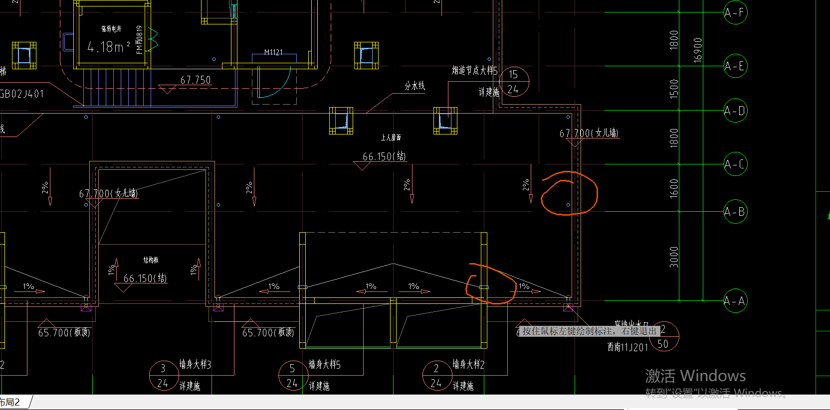The width and height of the screenshot is (830, 410).
Task: Click the 1600 dimension text
Action: pos(674,188)
